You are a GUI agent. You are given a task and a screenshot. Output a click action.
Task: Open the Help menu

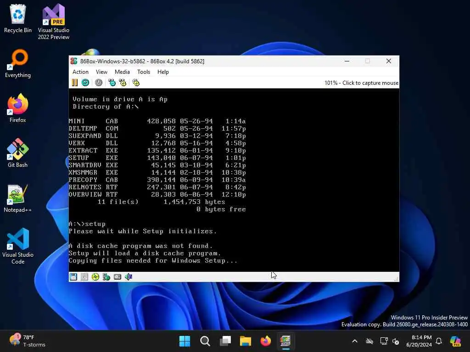163,72
